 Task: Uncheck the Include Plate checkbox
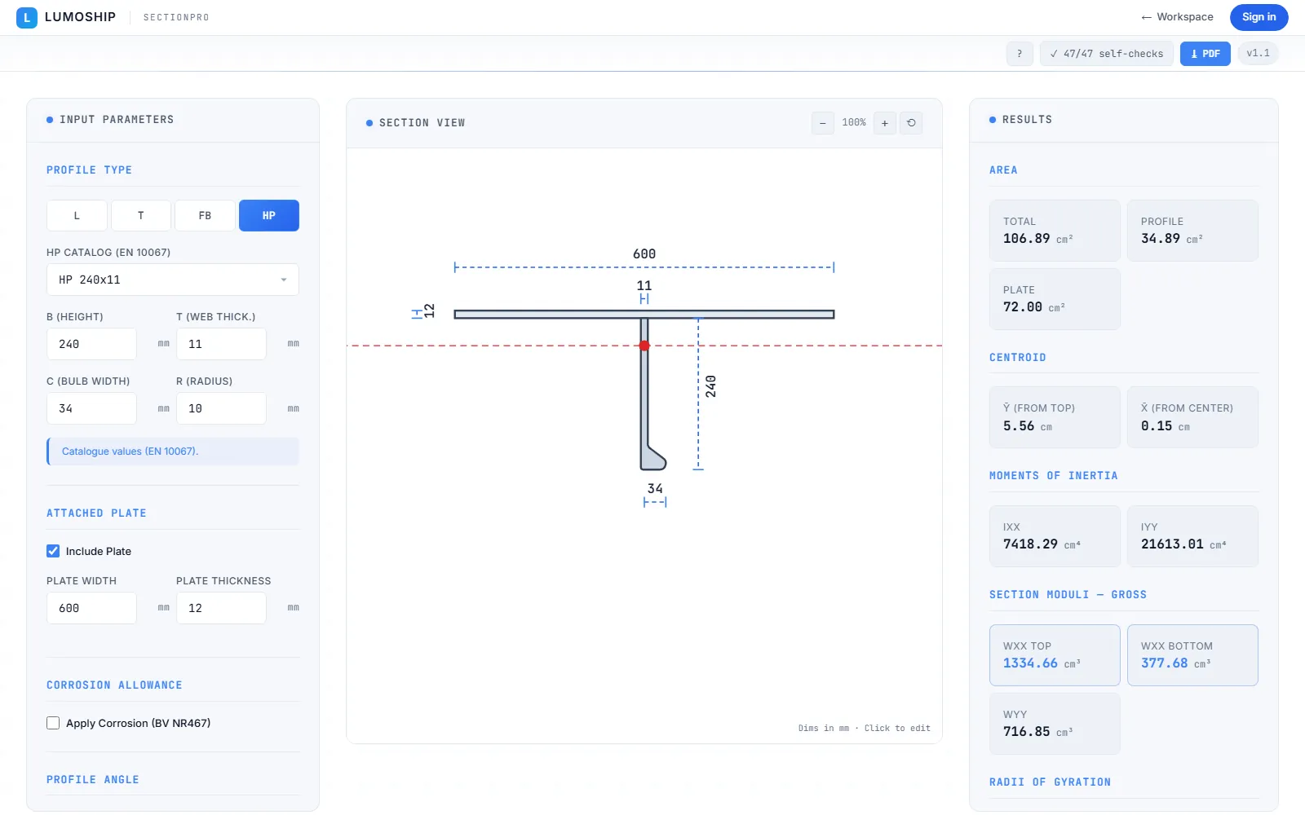pyautogui.click(x=53, y=551)
